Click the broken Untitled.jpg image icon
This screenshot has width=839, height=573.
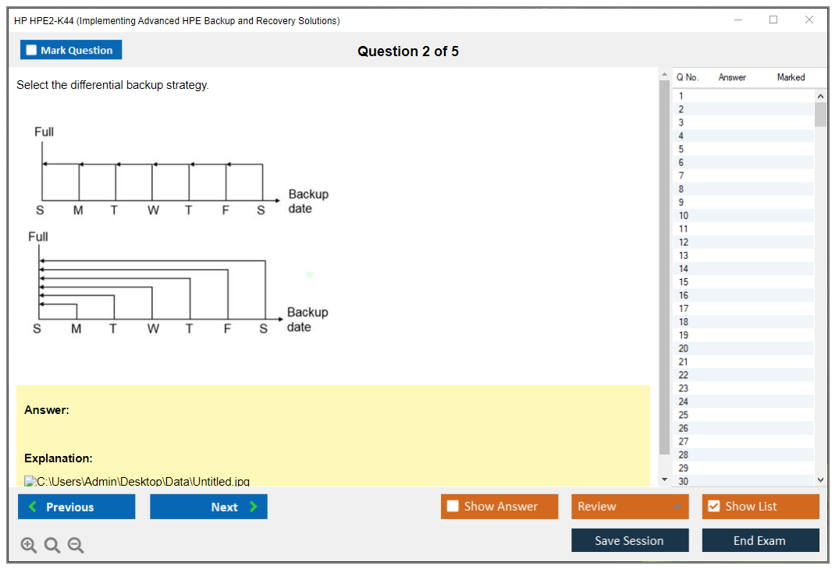30,482
